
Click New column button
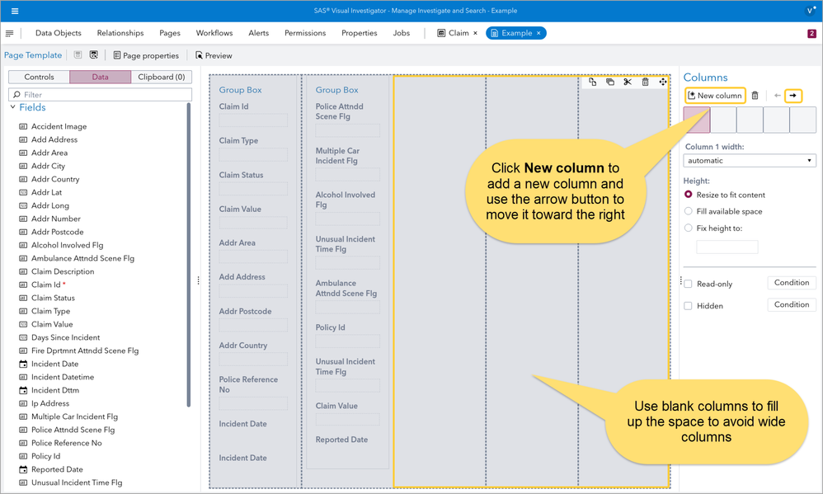pyautogui.click(x=715, y=96)
